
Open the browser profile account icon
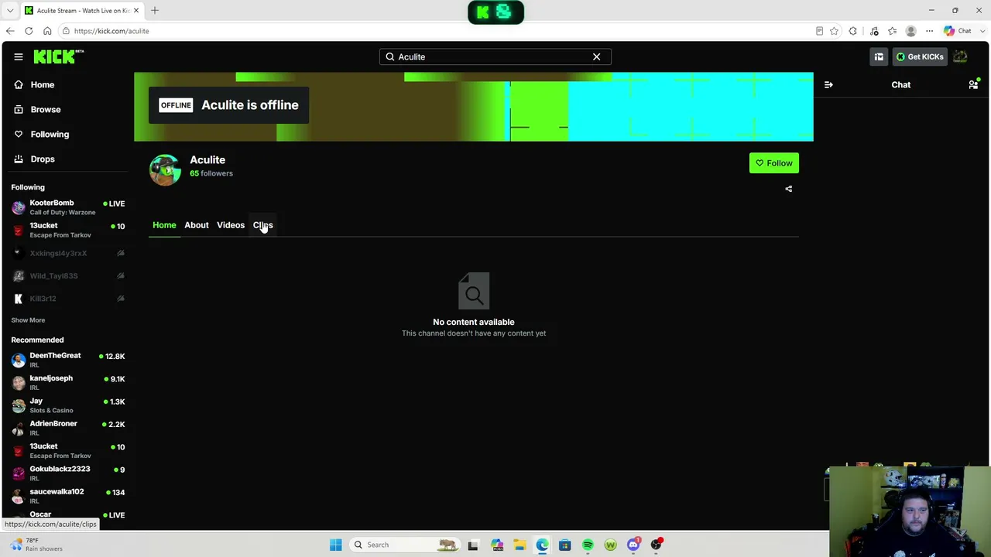(911, 31)
